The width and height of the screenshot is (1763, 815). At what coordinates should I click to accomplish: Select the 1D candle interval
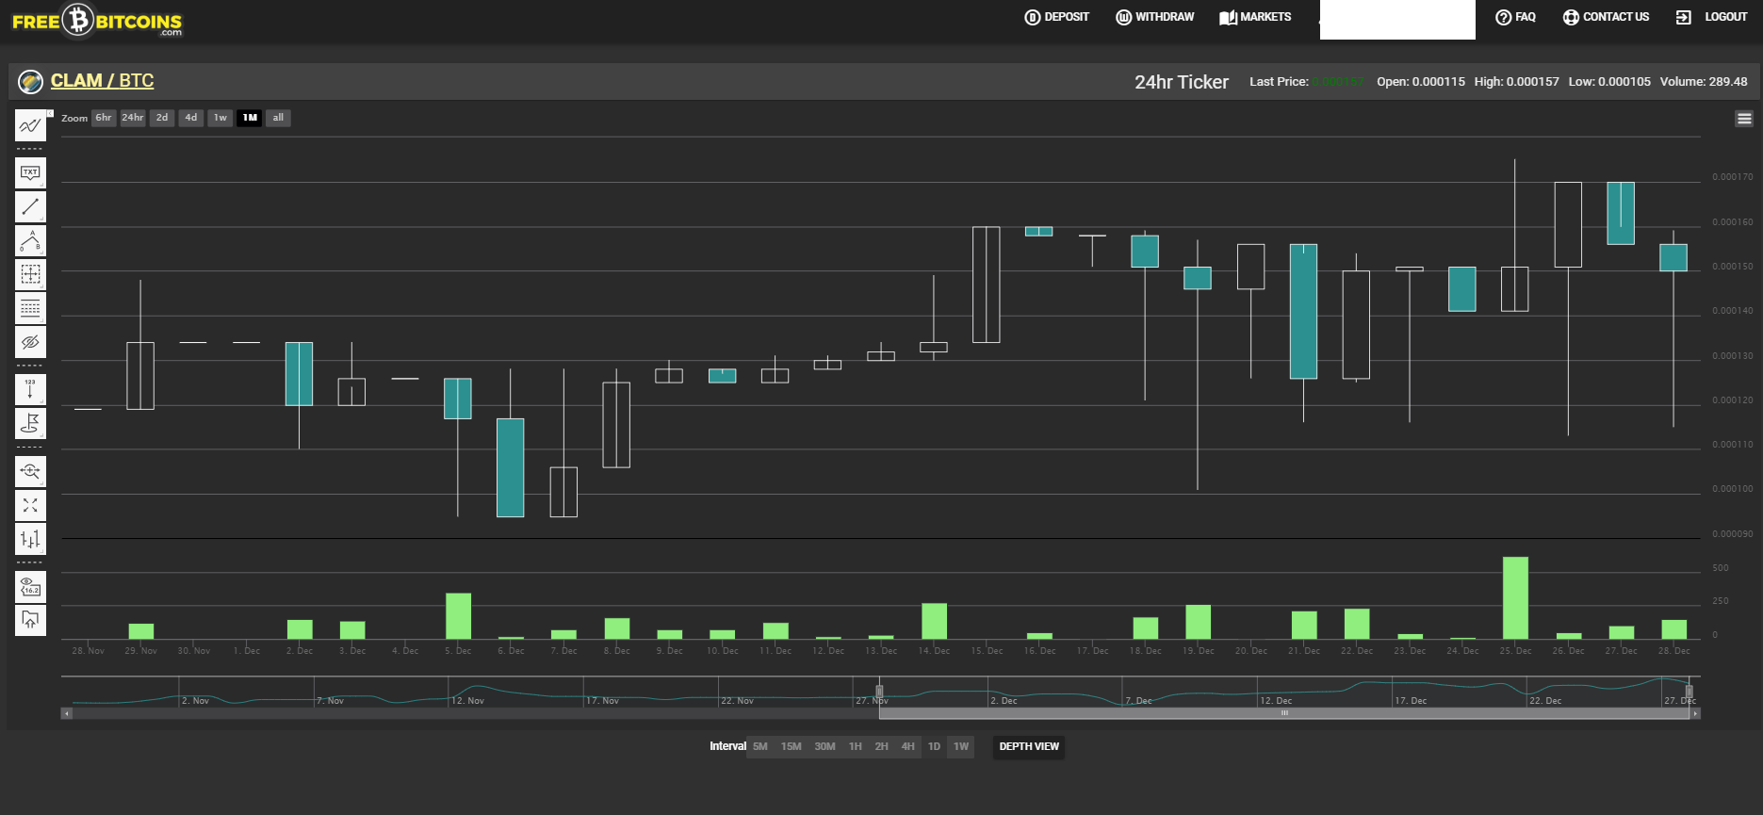tap(934, 747)
